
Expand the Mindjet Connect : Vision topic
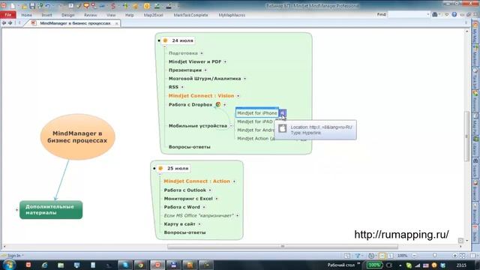click(238, 96)
